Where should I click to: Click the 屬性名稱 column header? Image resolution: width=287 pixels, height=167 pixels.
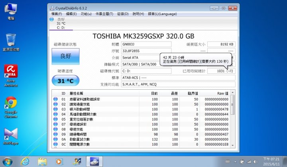[104, 93]
